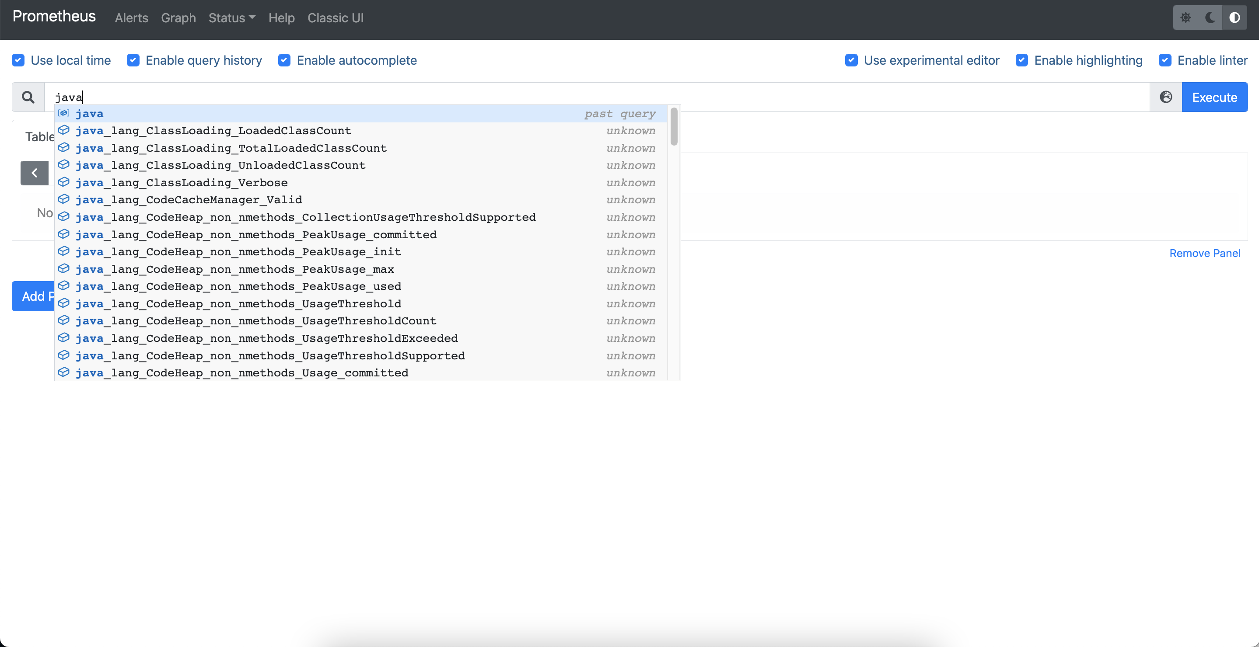Toggle the Enable linter checkbox
The width and height of the screenshot is (1259, 647).
click(1165, 60)
